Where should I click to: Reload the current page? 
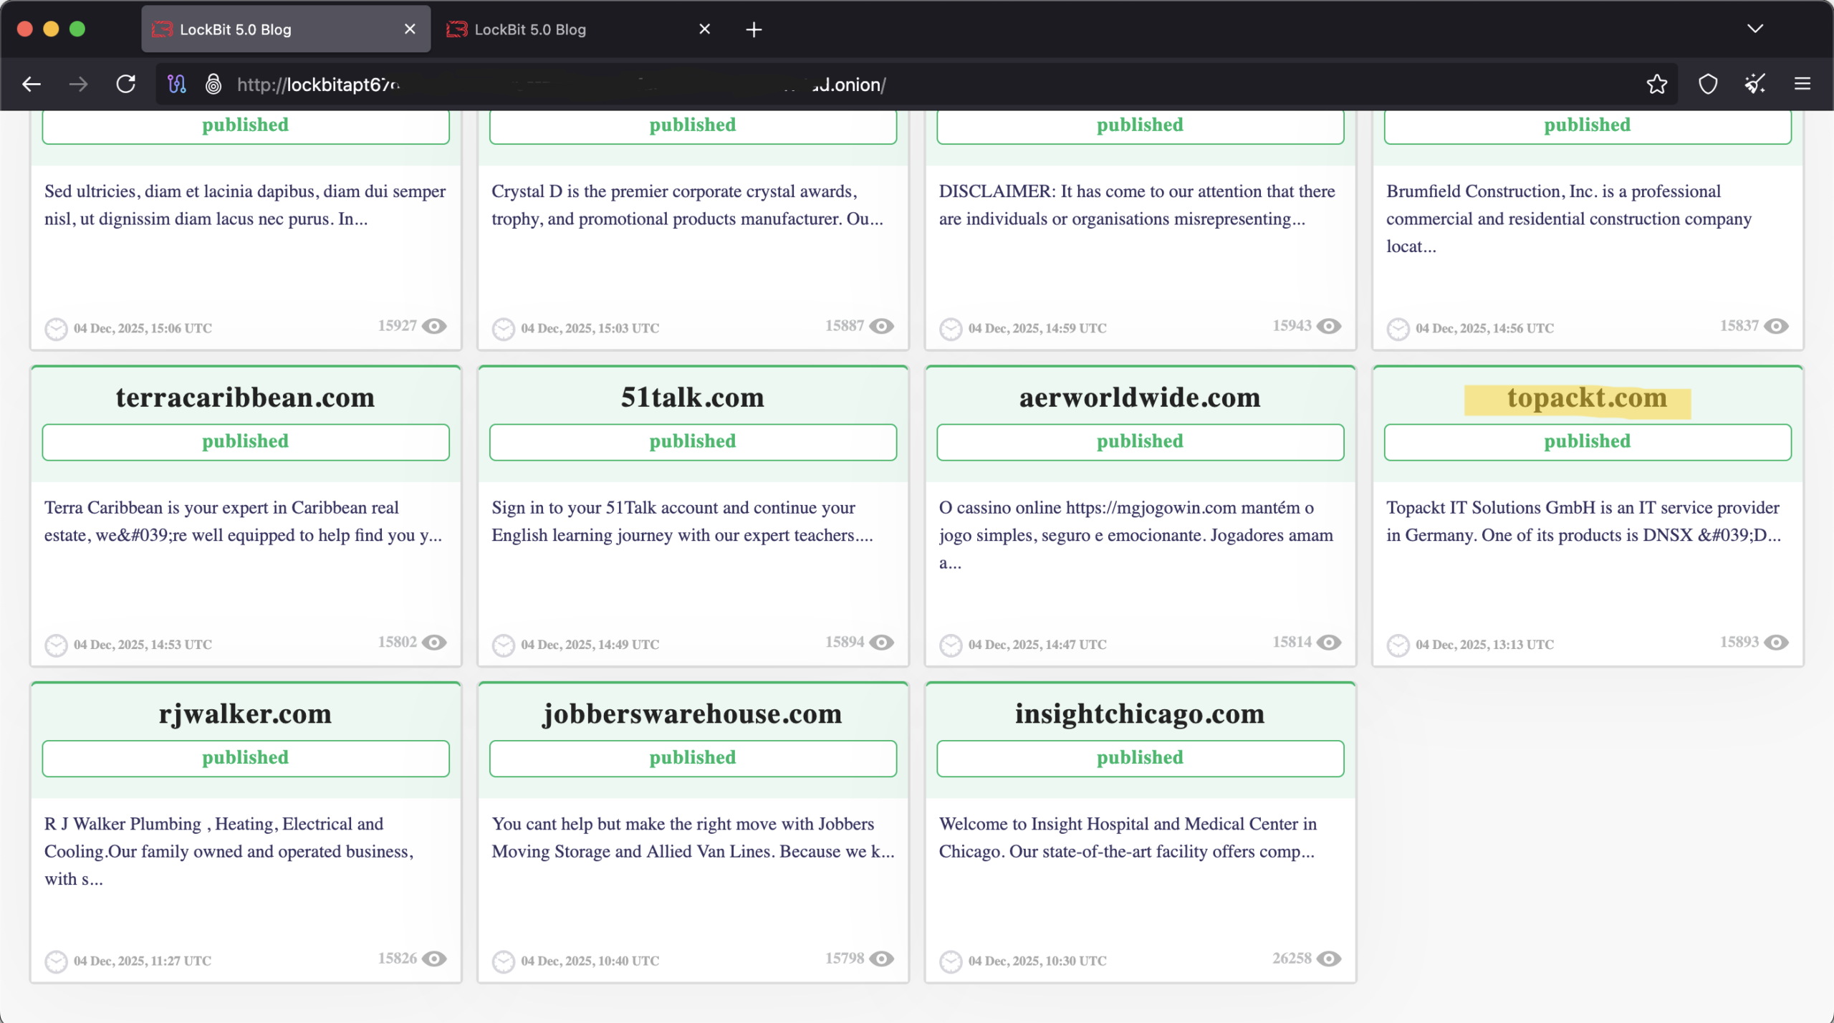pyautogui.click(x=126, y=85)
